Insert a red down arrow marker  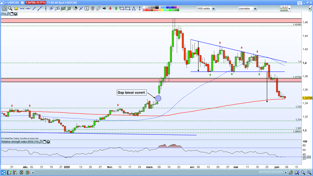click(x=110, y=9)
